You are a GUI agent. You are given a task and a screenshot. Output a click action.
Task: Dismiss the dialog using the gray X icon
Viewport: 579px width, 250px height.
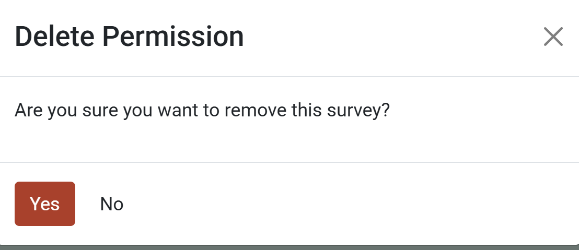click(x=553, y=37)
